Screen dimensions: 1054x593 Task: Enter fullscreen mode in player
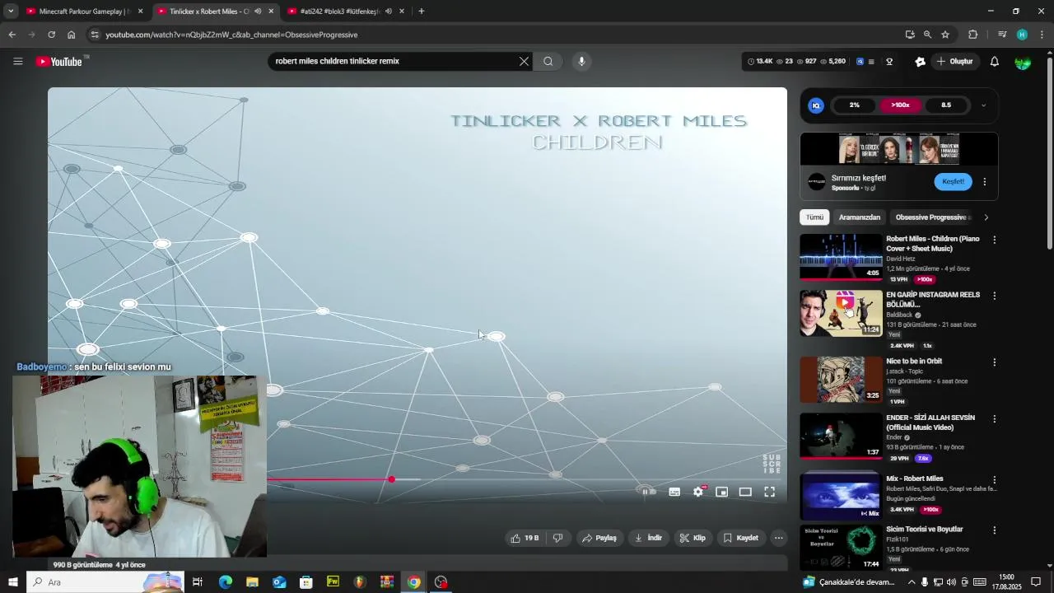click(769, 492)
